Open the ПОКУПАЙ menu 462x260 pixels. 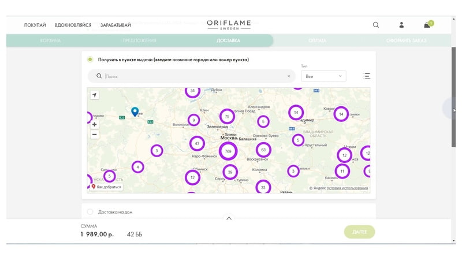[35, 25]
